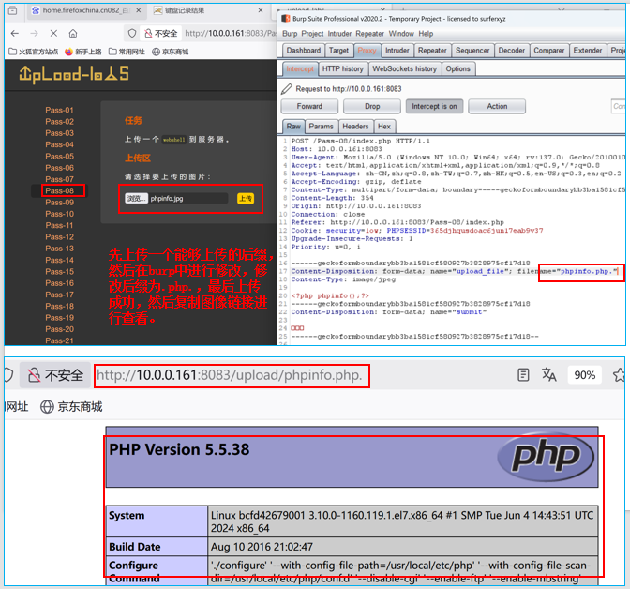The height and width of the screenshot is (589, 630).
Task: Click 京东商城 globe bookmark in lower browser
Action: tap(71, 407)
